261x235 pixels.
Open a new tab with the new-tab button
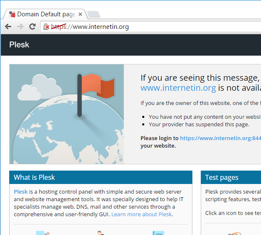point(94,15)
